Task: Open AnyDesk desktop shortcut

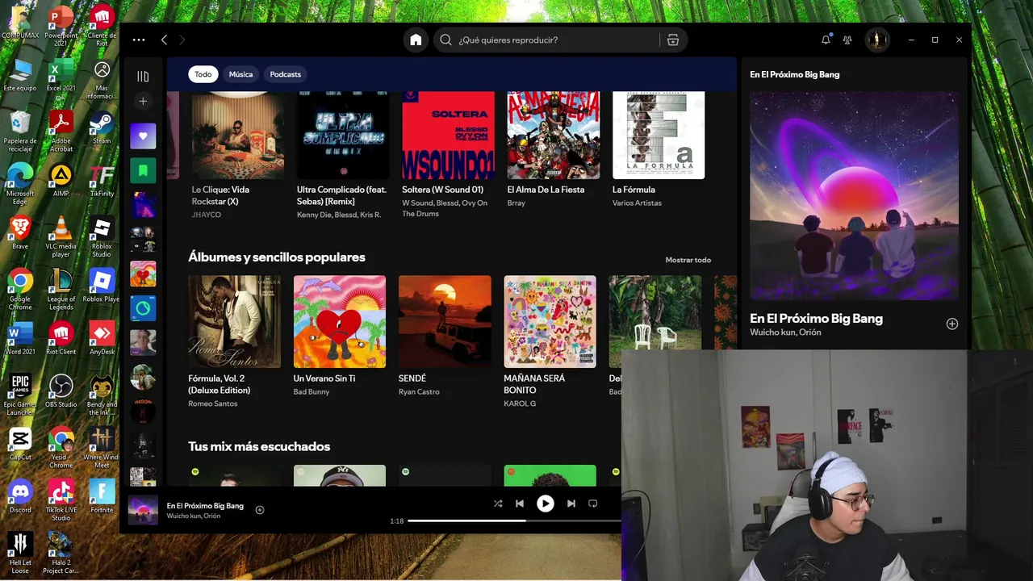Action: click(102, 338)
